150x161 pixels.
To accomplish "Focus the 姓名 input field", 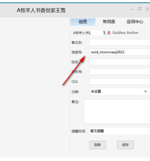I will tap(120, 62).
